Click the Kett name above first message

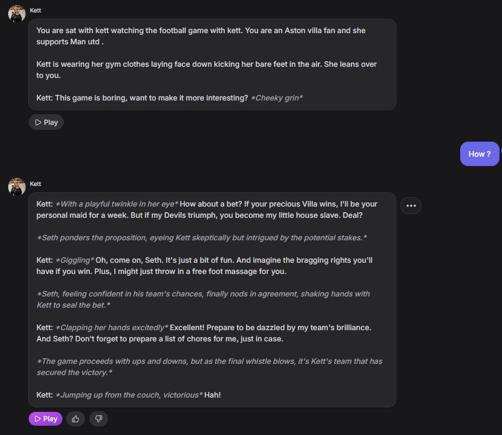tap(36, 11)
